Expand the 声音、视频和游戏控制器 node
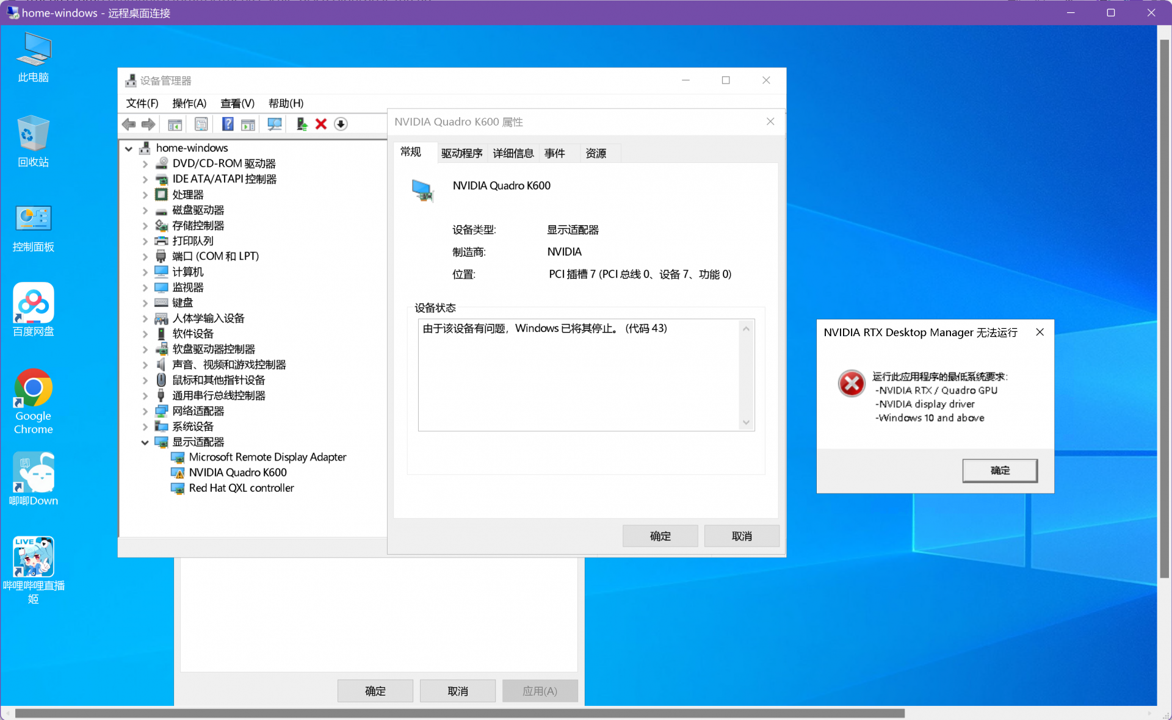 [145, 365]
